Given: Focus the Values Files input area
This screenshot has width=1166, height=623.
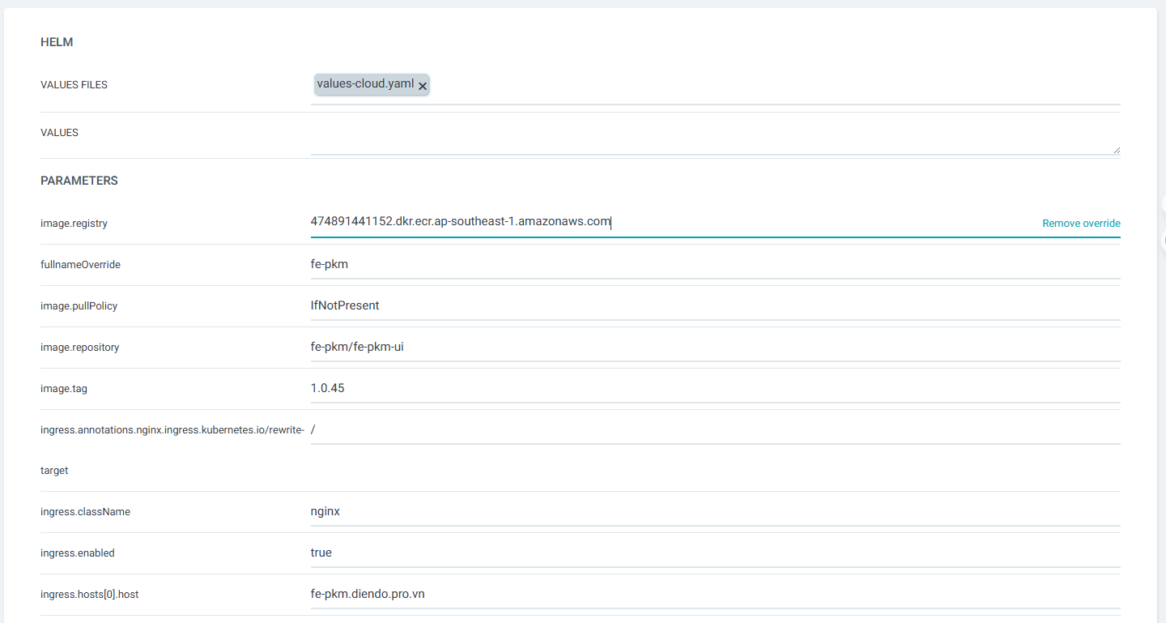Looking at the screenshot, I should pos(769,85).
